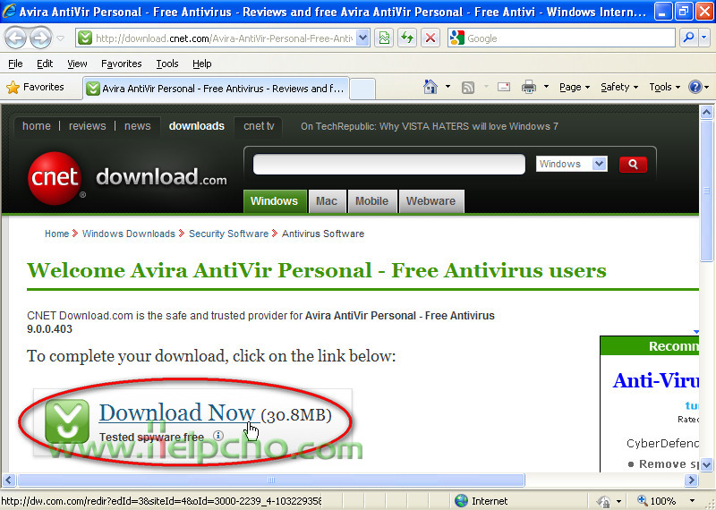
Task: Open the Help menu
Action: 202,64
